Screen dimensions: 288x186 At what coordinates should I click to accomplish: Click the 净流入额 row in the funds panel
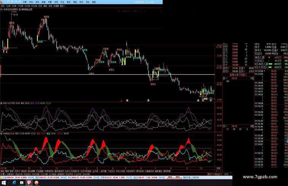271,58
